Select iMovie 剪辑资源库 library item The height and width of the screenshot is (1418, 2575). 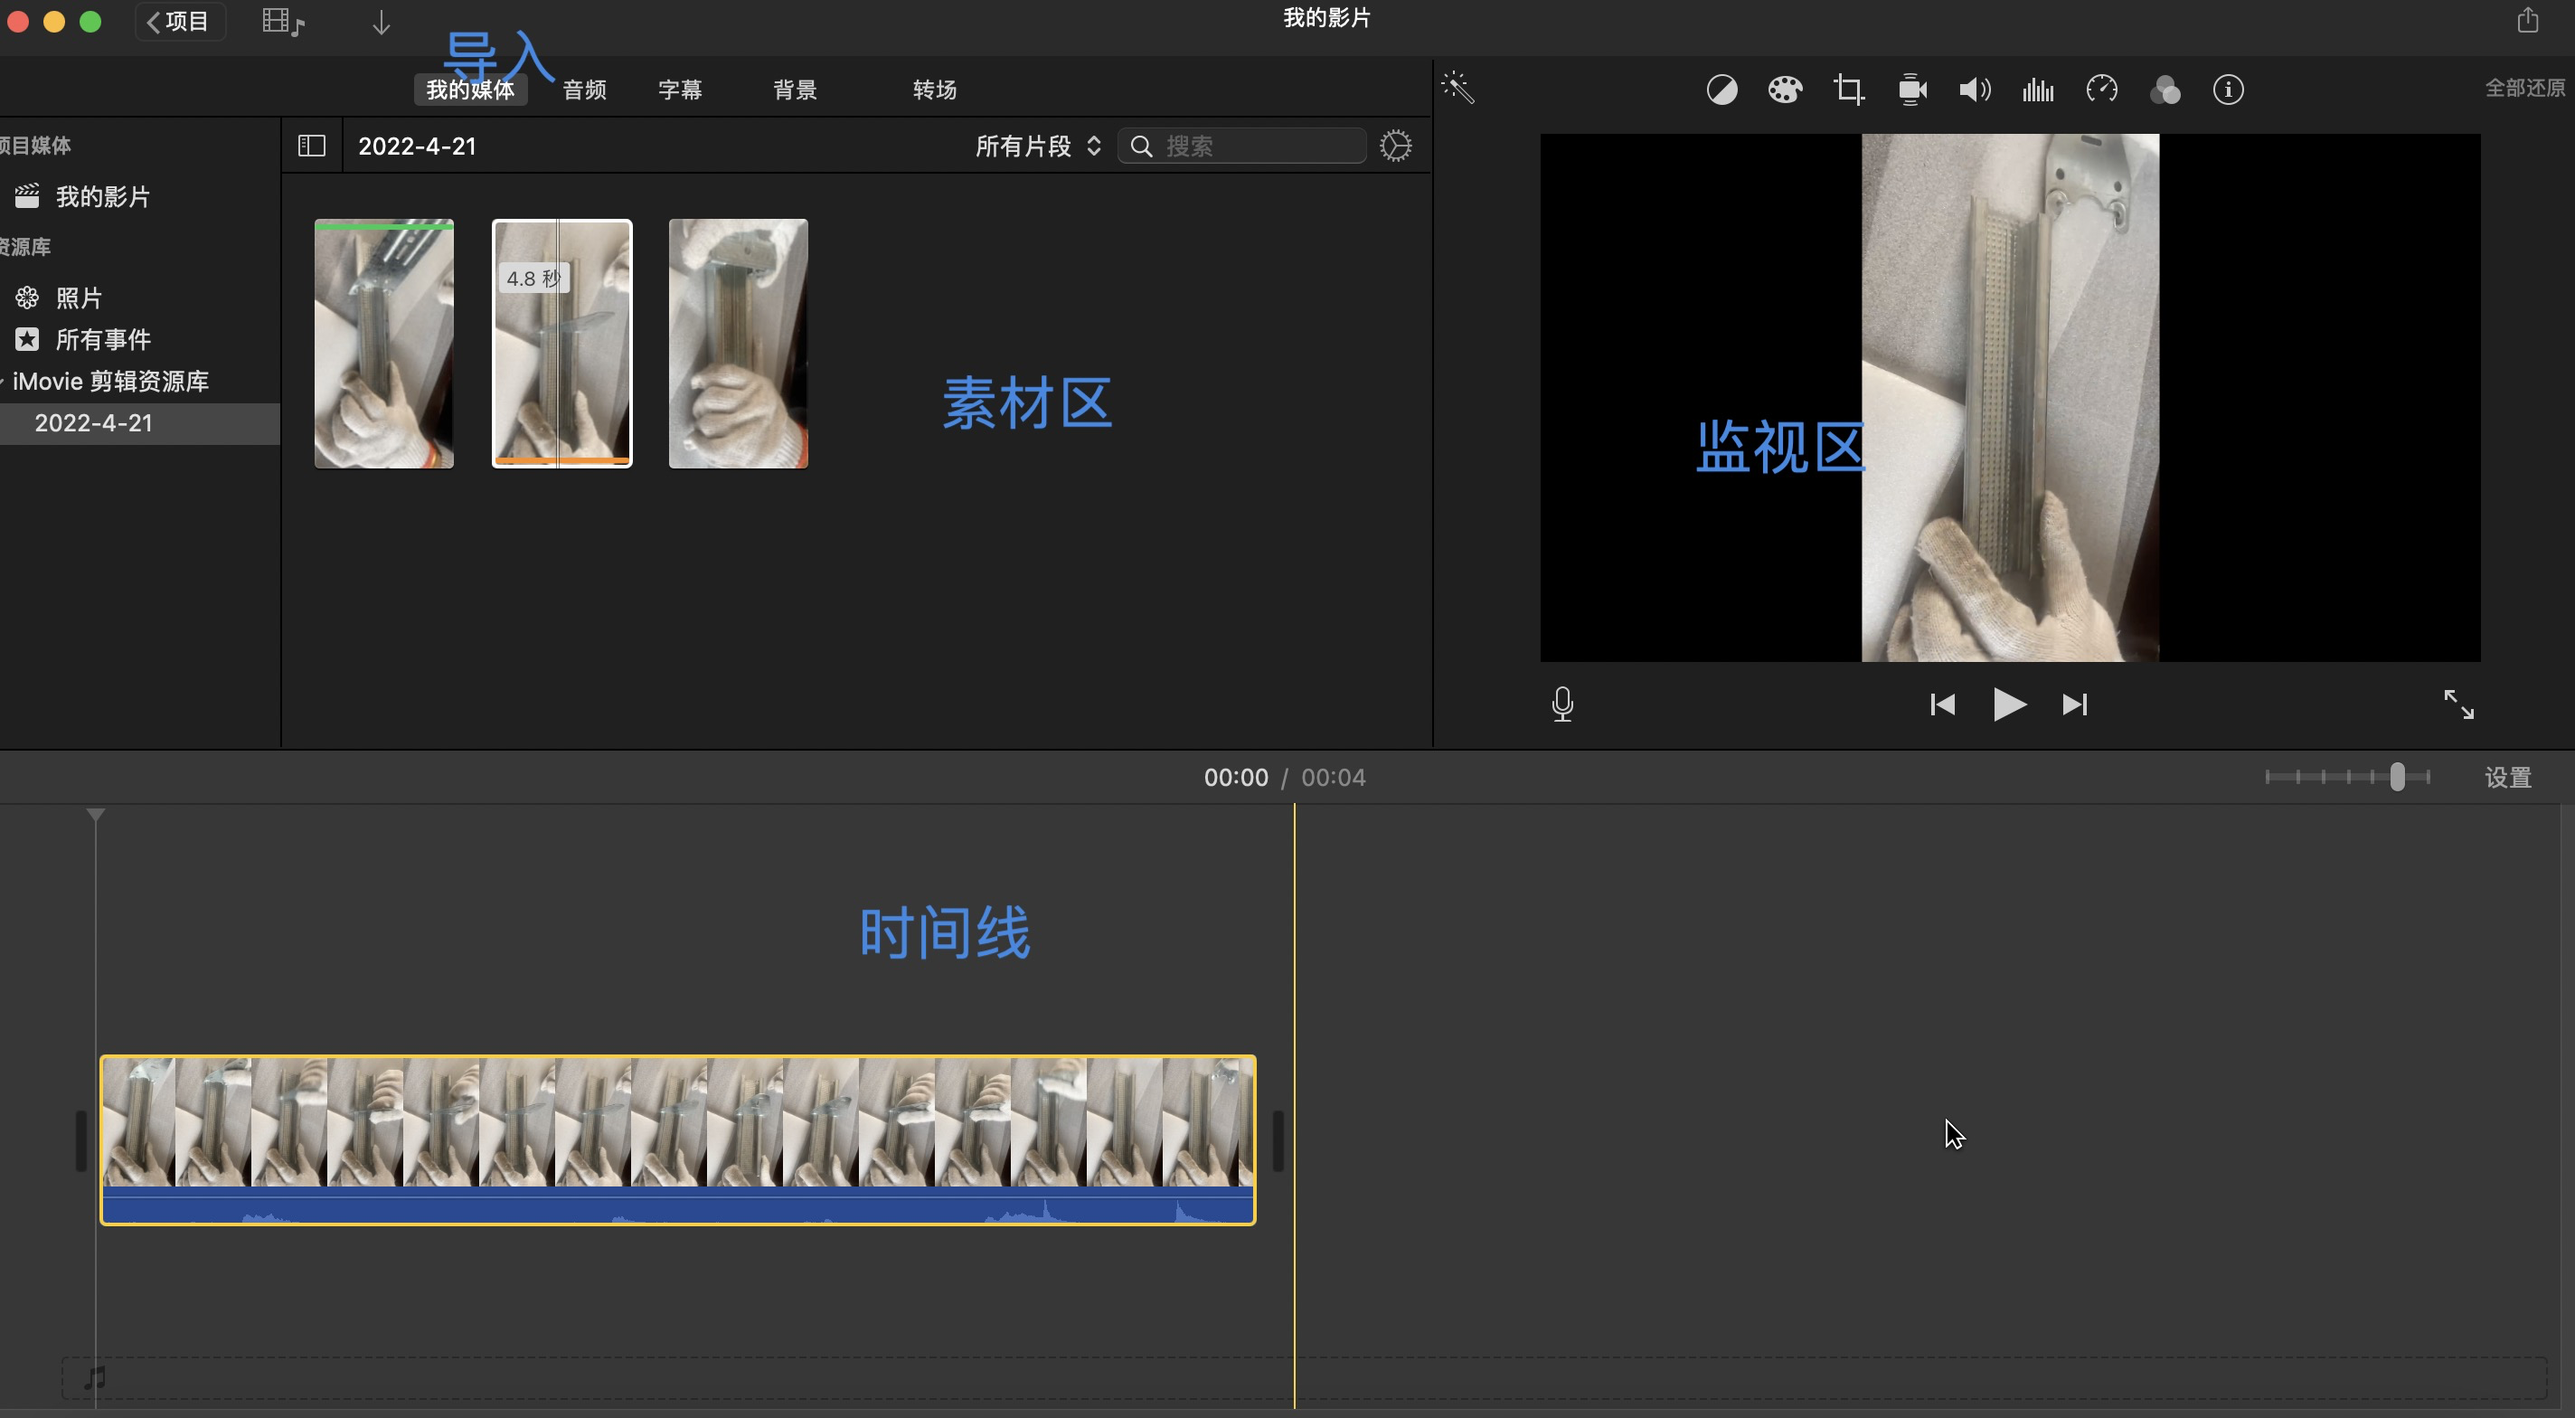(x=110, y=382)
